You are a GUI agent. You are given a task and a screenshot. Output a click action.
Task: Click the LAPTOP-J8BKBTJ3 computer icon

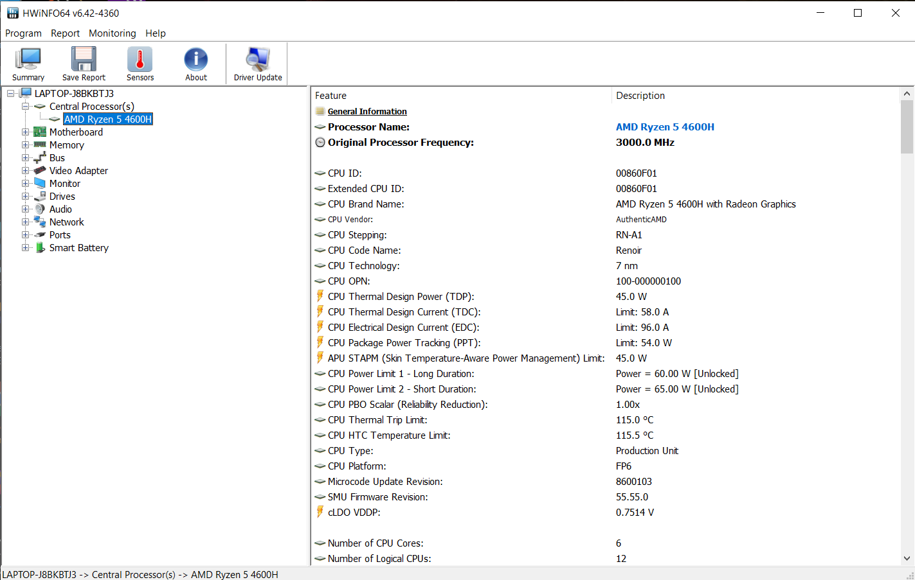[26, 93]
